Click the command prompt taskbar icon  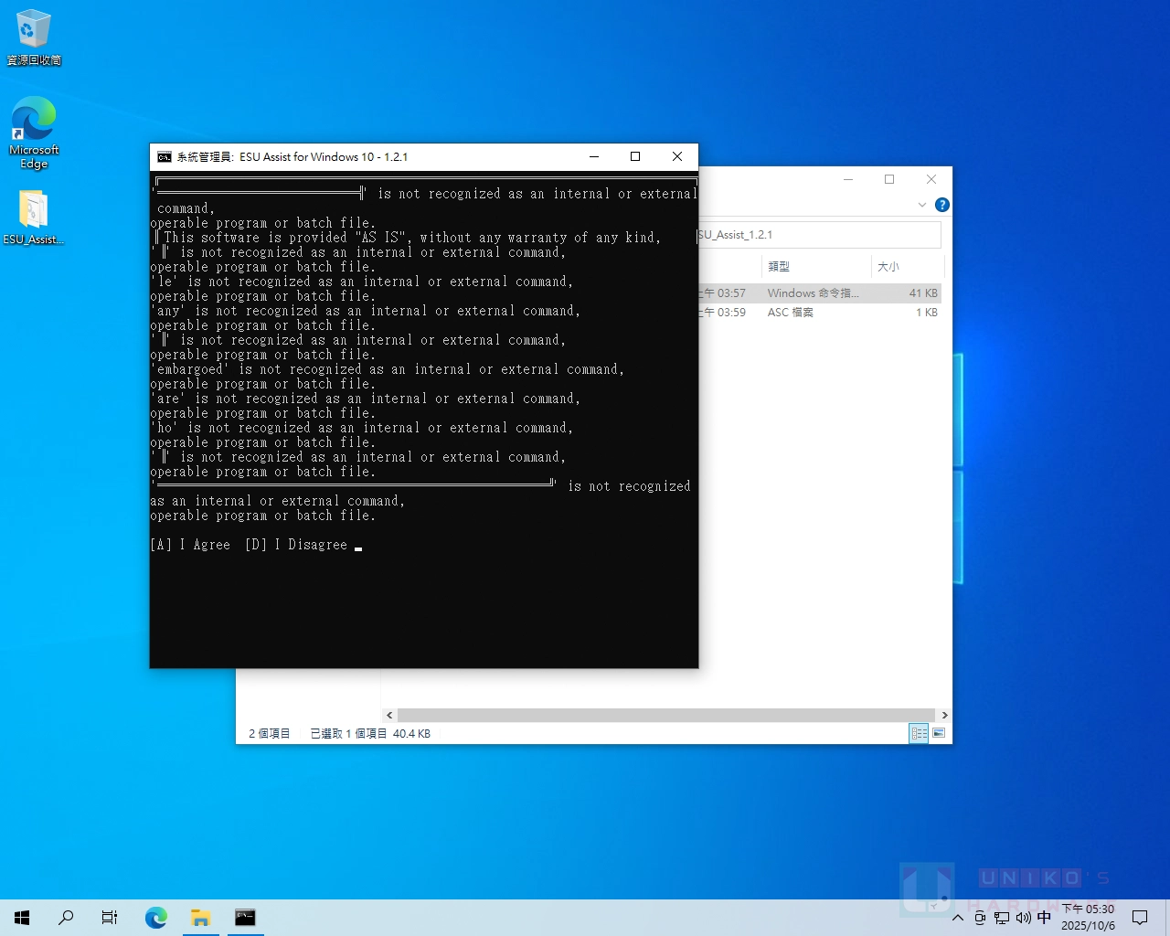pyautogui.click(x=245, y=918)
